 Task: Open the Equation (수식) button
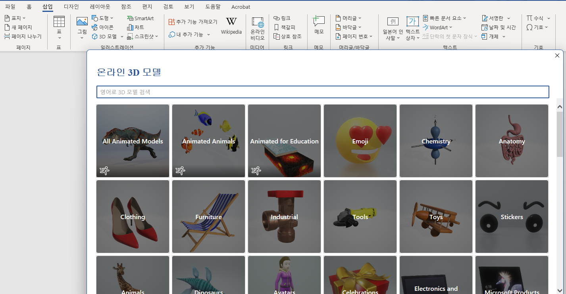(538, 18)
